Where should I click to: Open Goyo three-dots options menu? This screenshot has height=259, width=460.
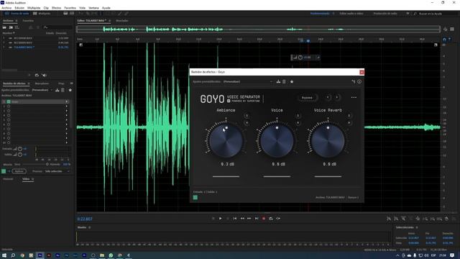pyautogui.click(x=354, y=98)
